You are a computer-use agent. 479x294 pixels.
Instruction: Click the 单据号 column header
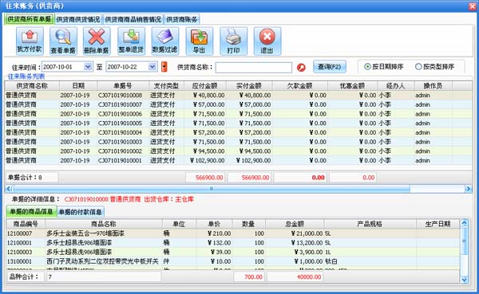[123, 86]
